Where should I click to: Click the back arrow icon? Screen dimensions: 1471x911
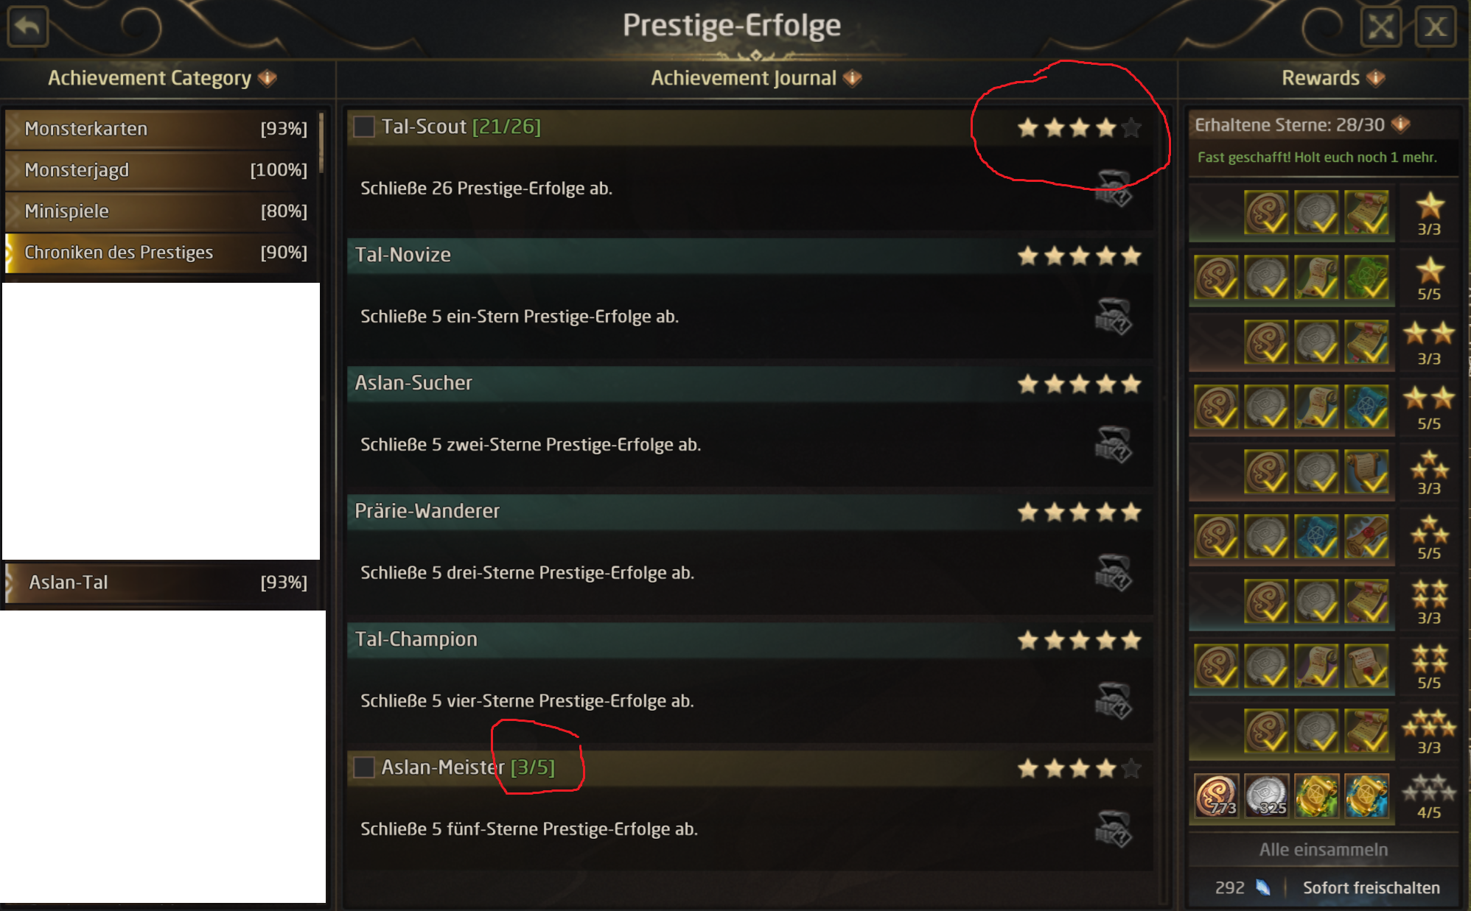(x=28, y=27)
